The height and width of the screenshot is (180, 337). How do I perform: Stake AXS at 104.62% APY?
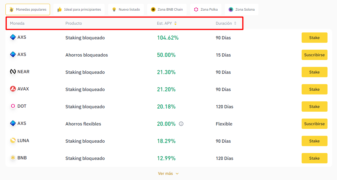coord(315,38)
